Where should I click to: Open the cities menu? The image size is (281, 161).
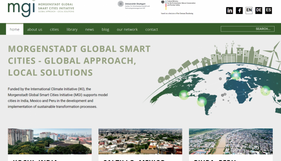(x=54, y=29)
